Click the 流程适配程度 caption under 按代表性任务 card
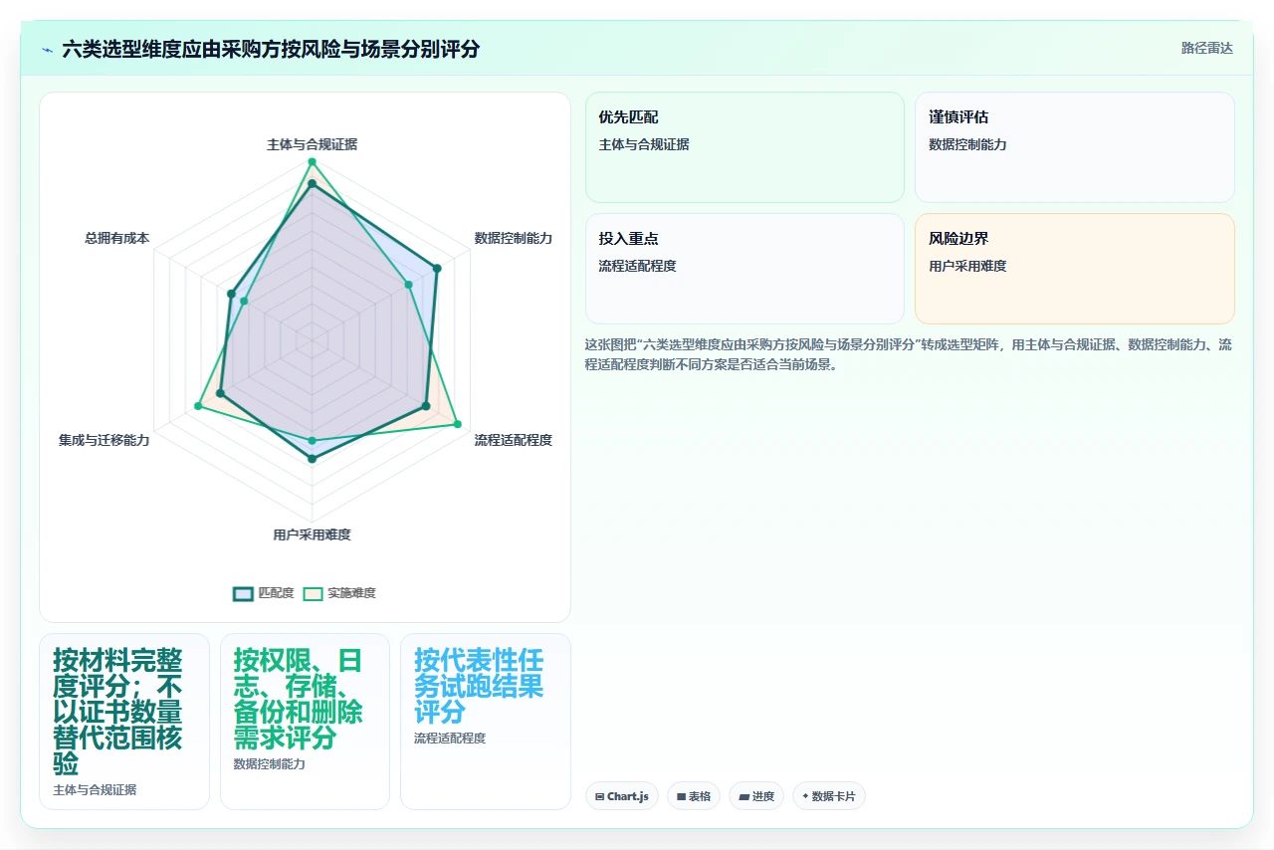Image resolution: width=1274 pixels, height=850 pixels. coord(450,739)
